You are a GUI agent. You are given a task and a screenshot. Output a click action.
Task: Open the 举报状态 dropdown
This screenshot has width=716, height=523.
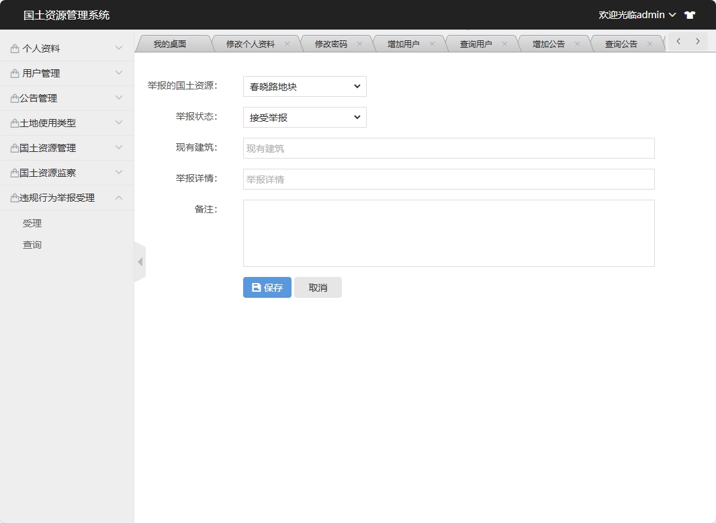click(x=304, y=118)
